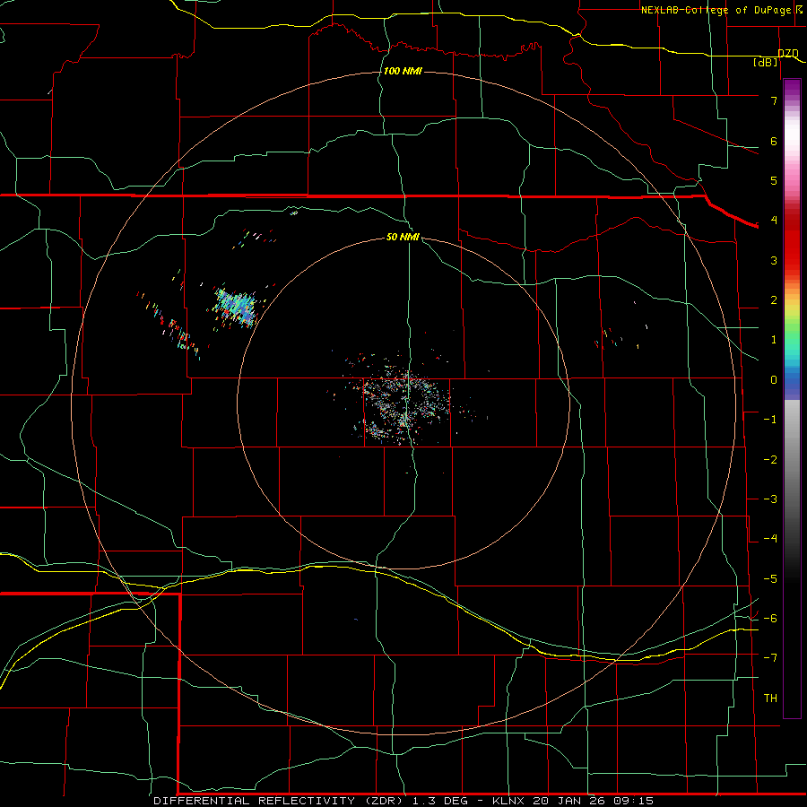The height and width of the screenshot is (807, 807).
Task: Click the "-5" value on color scale
Action: point(770,579)
